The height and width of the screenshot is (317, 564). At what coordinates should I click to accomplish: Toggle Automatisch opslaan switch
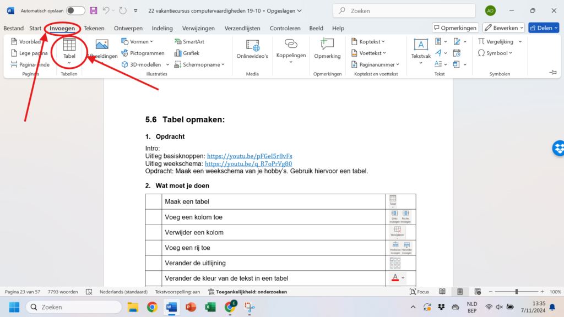(x=75, y=10)
